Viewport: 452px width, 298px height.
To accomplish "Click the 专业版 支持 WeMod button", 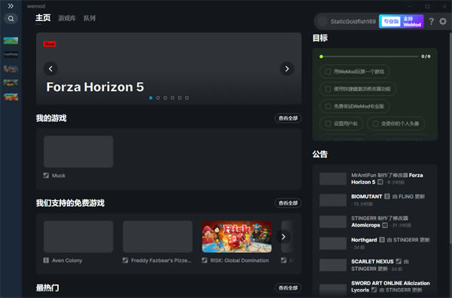I will (x=402, y=21).
